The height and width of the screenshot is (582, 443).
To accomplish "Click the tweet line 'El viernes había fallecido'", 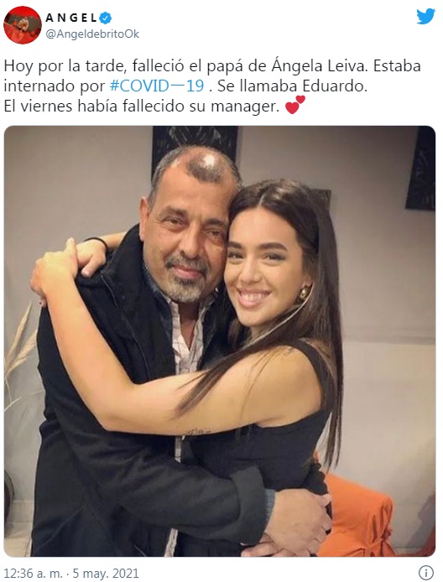I will 94,107.
